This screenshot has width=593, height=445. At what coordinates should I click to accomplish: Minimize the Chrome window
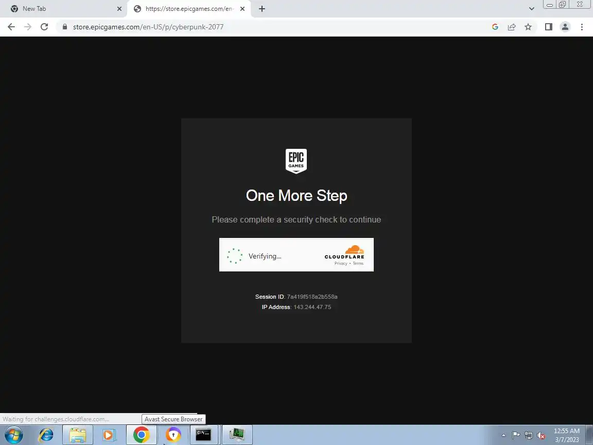click(x=550, y=5)
